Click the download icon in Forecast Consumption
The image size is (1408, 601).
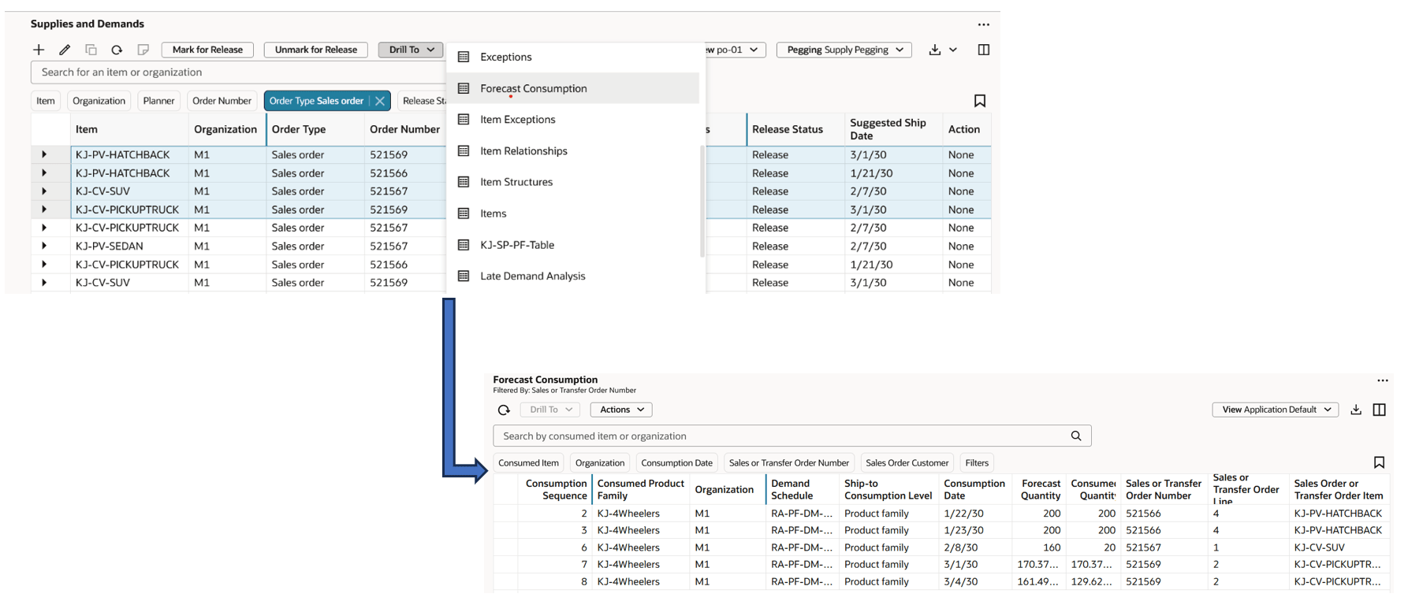[1355, 410]
